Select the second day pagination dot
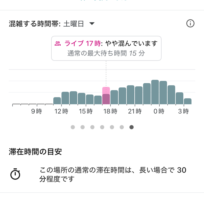Image resolution: width=204 pixels, height=202 pixels. 82,127
